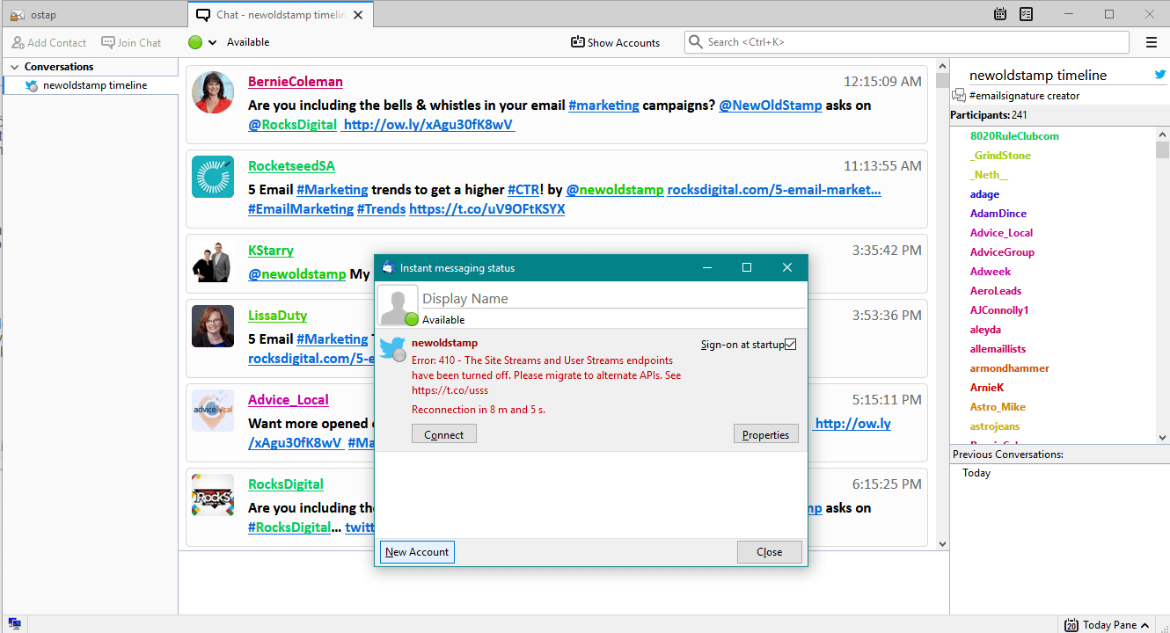
Task: Open the KStarry username link
Action: pos(271,251)
